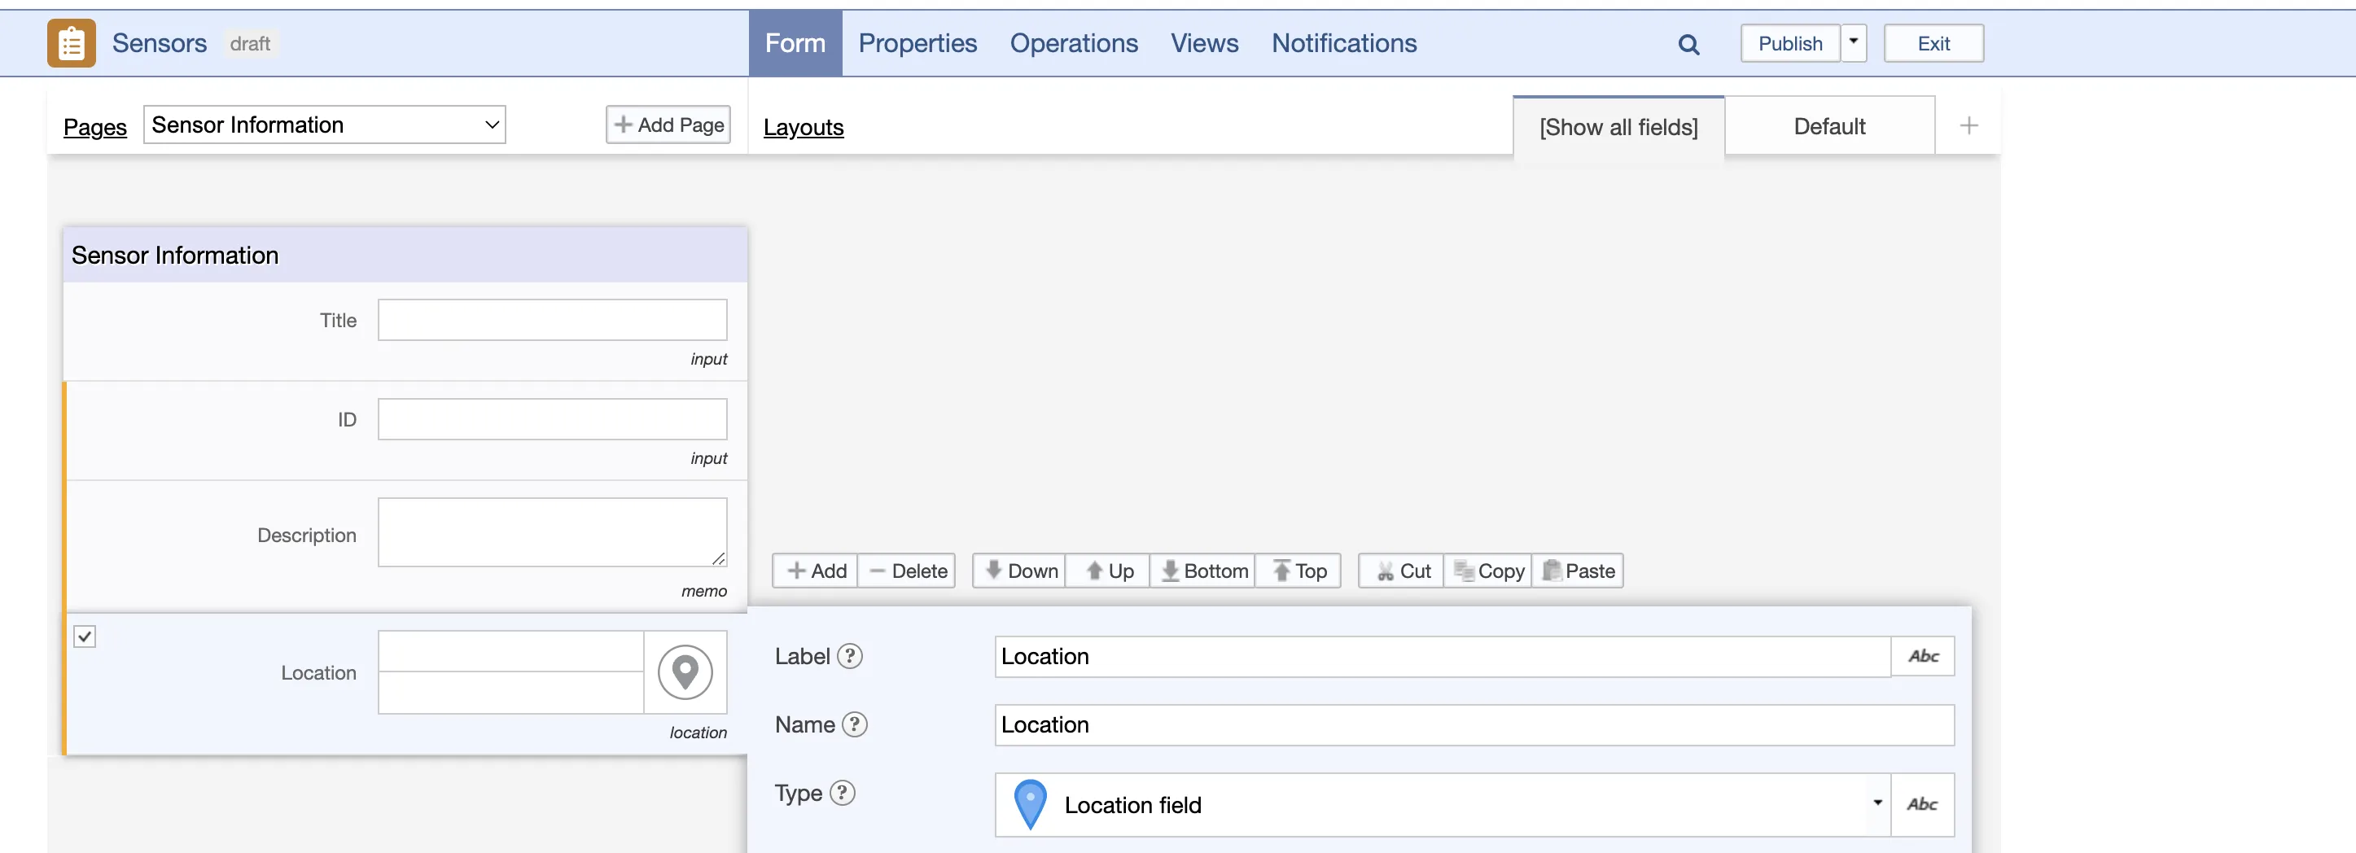The width and height of the screenshot is (2356, 853).
Task: Click the Sensors clipboard app icon
Action: click(72, 43)
